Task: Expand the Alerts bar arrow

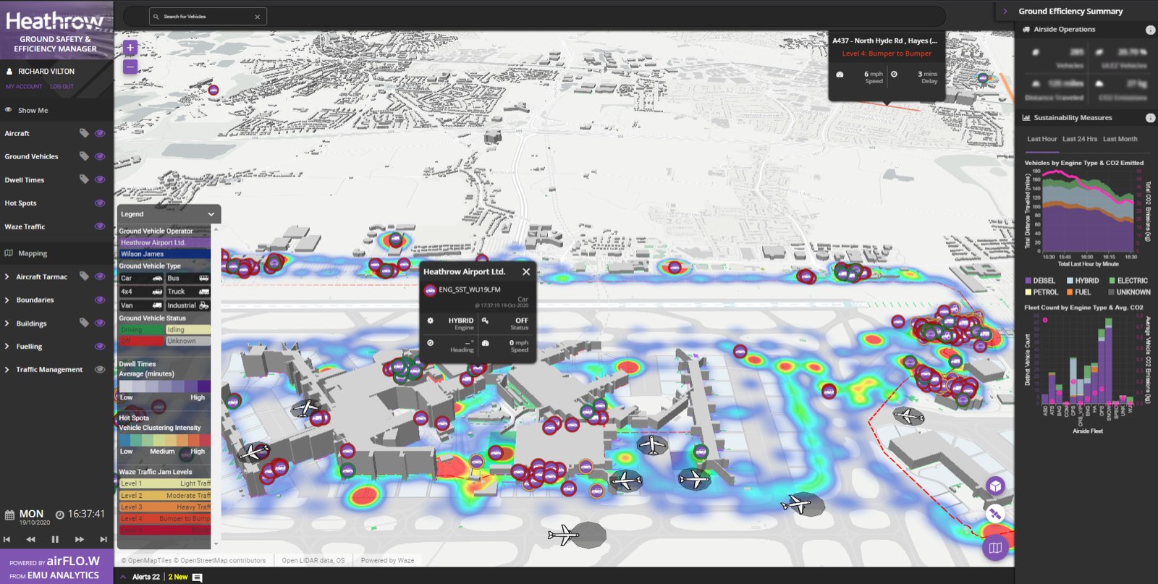Action: (123, 577)
